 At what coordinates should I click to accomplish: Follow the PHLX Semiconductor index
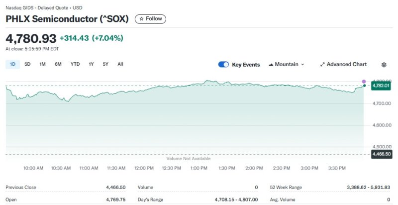pyautogui.click(x=150, y=19)
